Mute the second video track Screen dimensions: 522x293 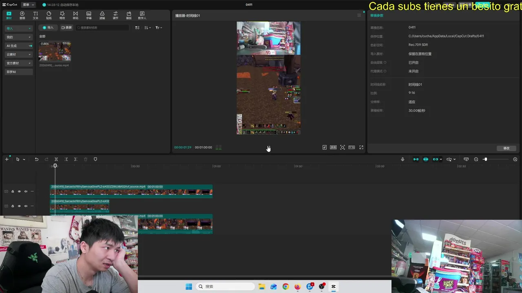(26, 206)
